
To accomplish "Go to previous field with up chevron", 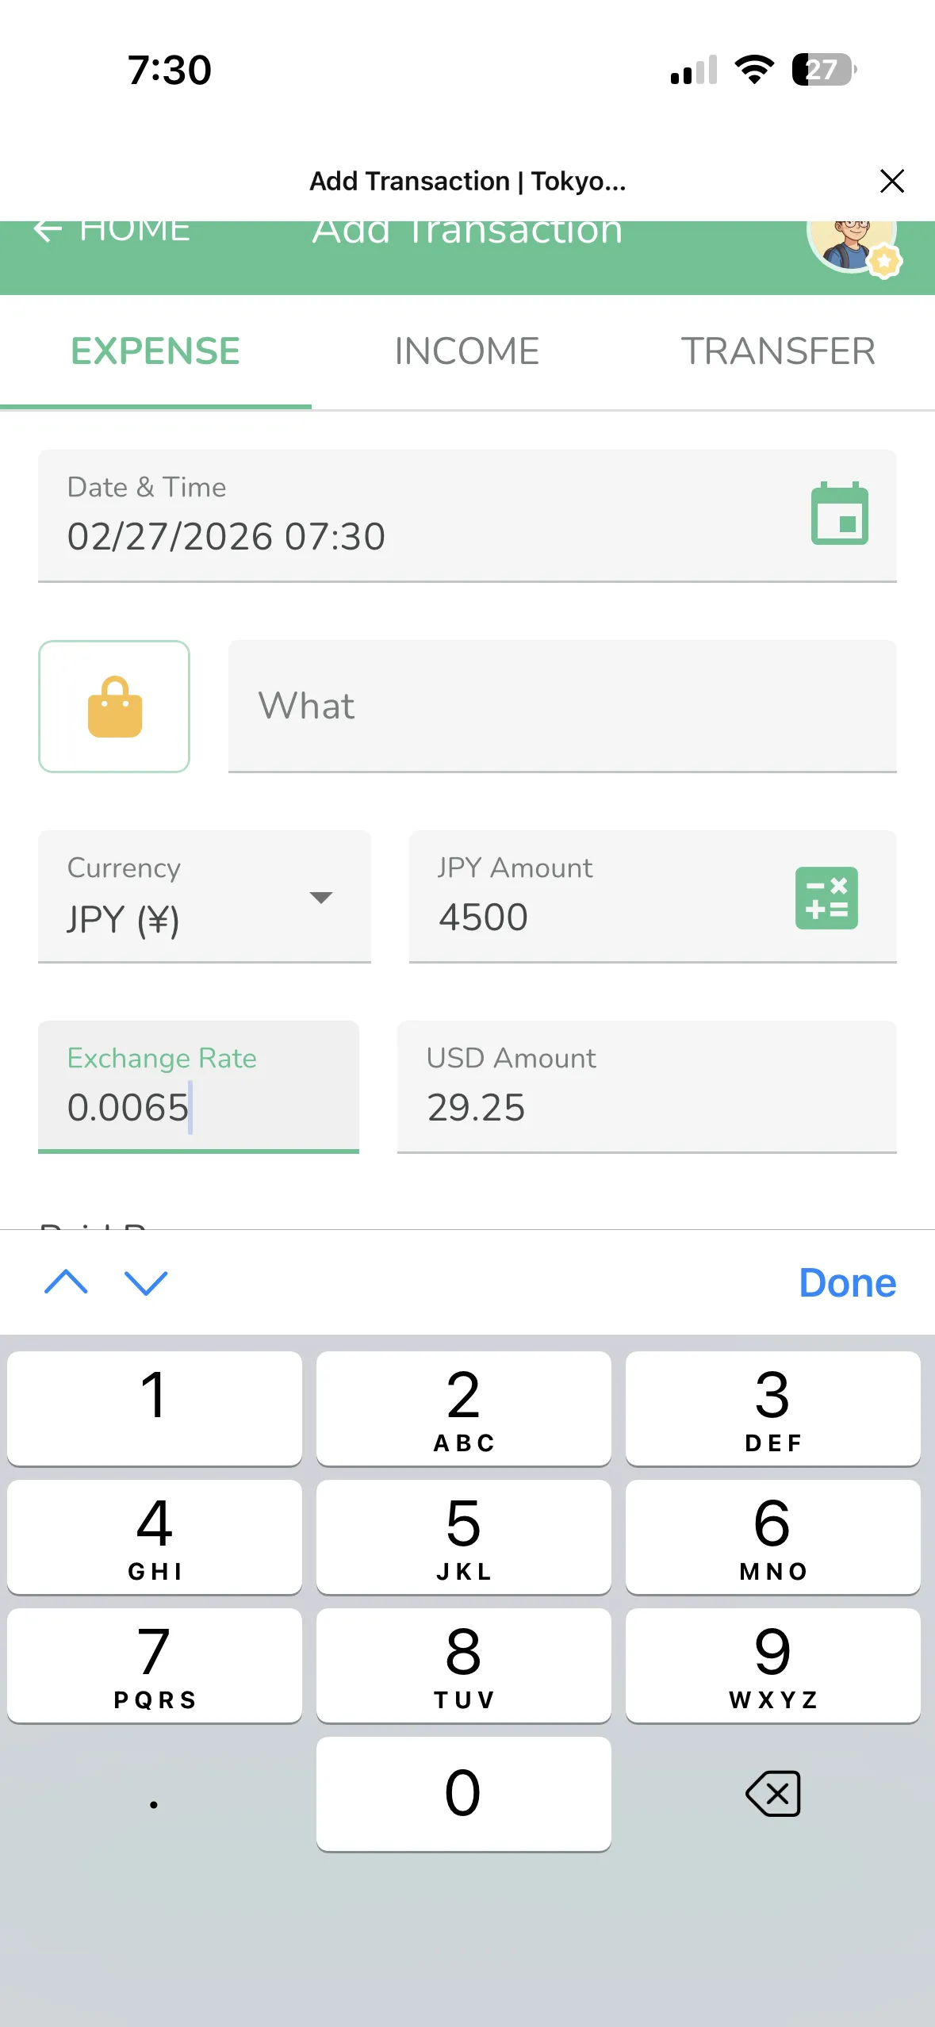I will 67,1282.
